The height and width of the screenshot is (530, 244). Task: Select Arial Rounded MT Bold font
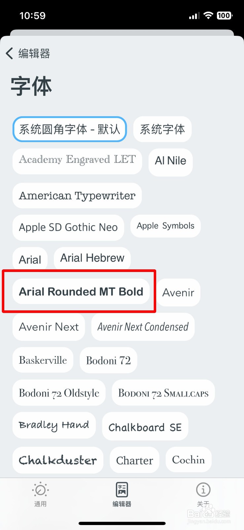coord(81,291)
